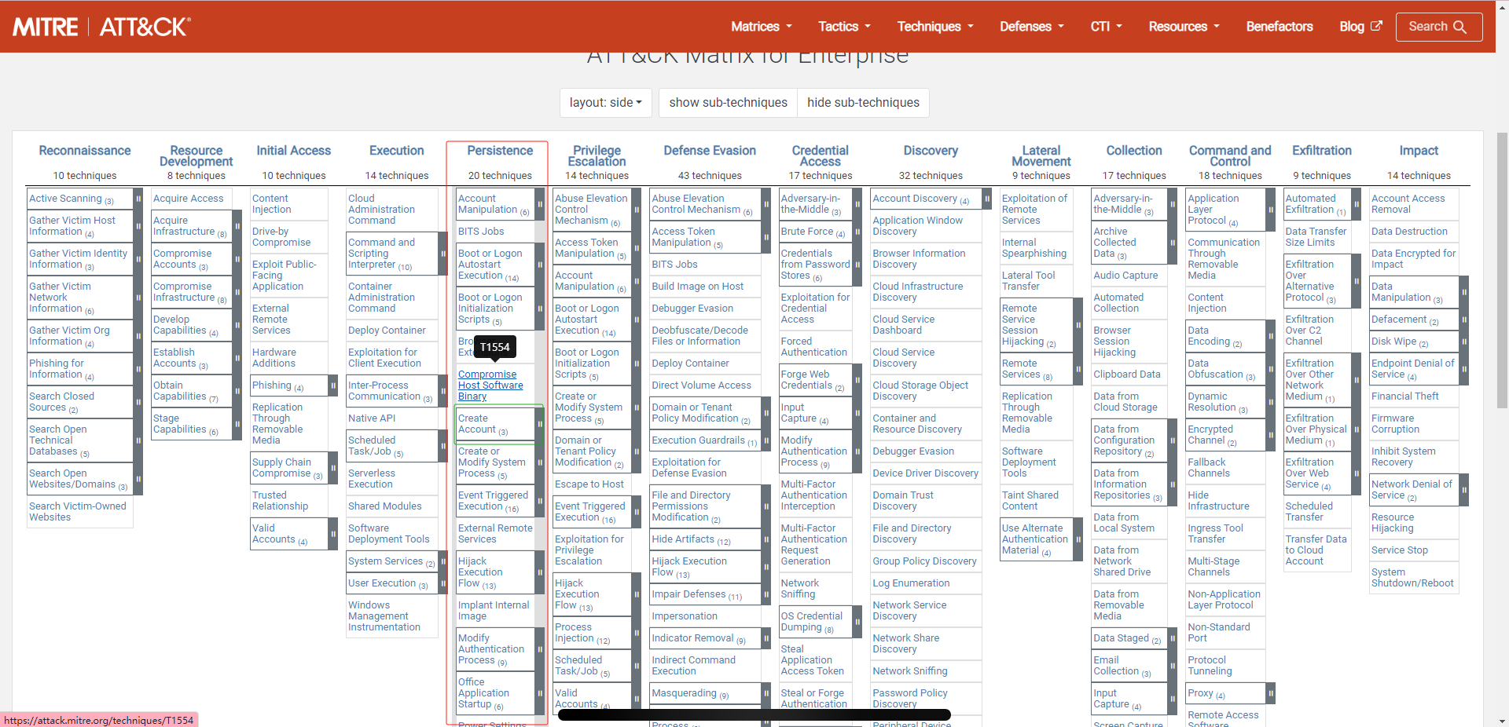The height and width of the screenshot is (727, 1509).
Task: Expand Data Manipulation handle in Impact
Action: 1464,292
